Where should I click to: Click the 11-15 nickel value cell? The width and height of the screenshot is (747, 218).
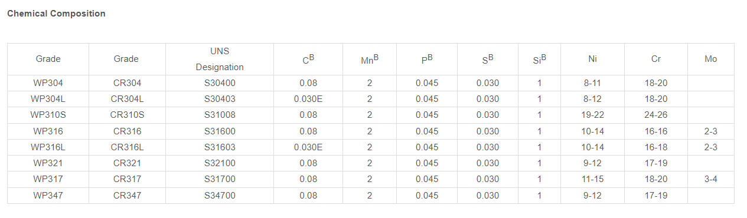coord(592,179)
